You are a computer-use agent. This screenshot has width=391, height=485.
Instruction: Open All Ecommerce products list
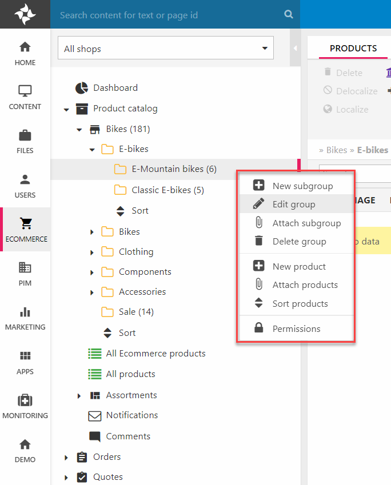[x=155, y=354]
